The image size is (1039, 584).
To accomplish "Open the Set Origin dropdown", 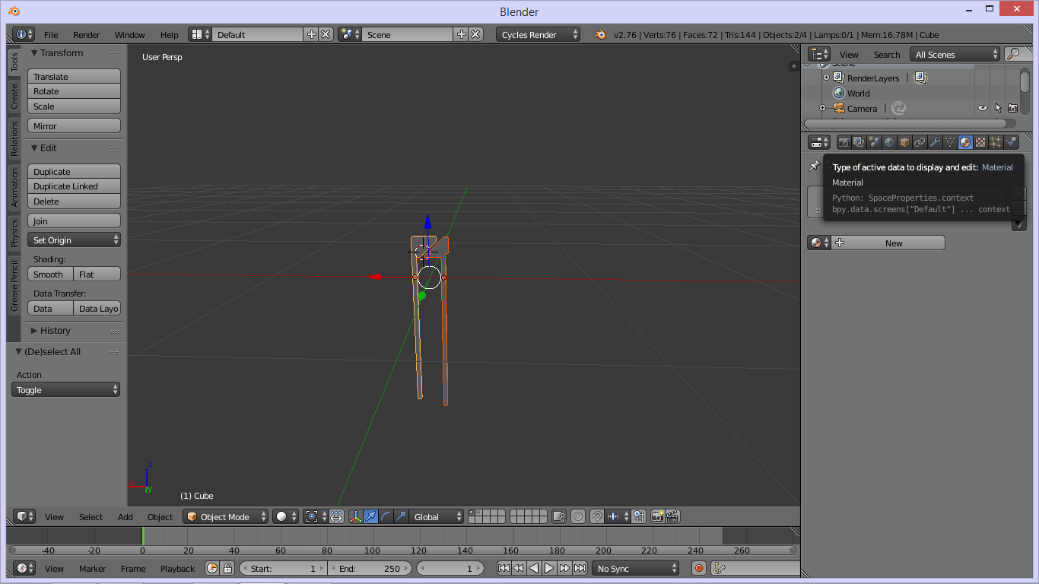I will tap(75, 240).
